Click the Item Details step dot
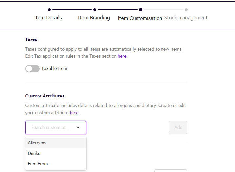The height and width of the screenshot is (172, 235). (49, 10)
